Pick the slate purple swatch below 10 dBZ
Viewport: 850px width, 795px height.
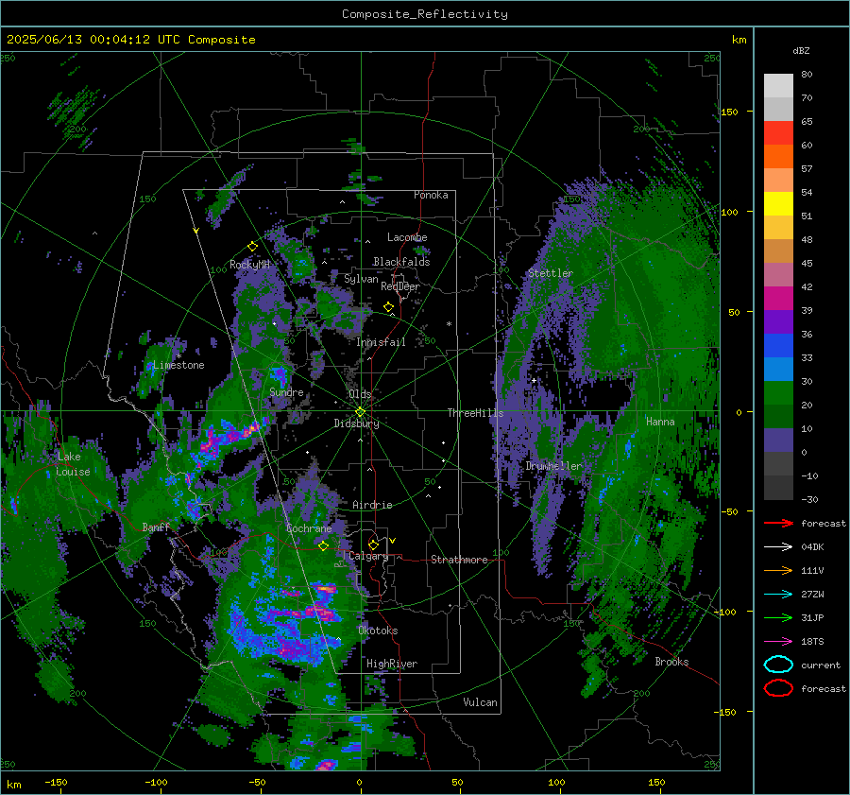(x=778, y=441)
